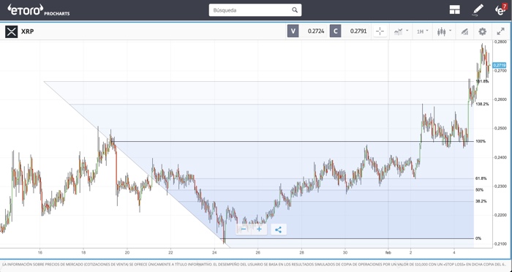Share the chart via share icon
Image resolution: width=512 pixels, height=272 pixels.
pyautogui.click(x=278, y=230)
